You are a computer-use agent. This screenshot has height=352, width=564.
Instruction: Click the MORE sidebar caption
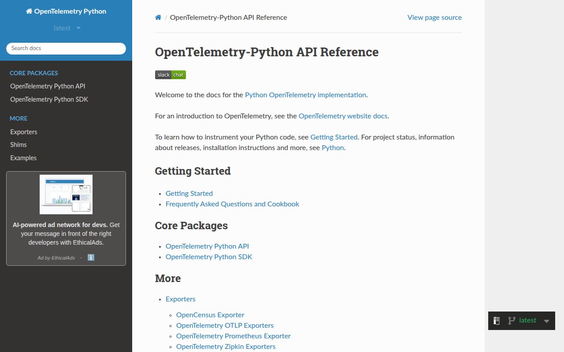(x=19, y=118)
